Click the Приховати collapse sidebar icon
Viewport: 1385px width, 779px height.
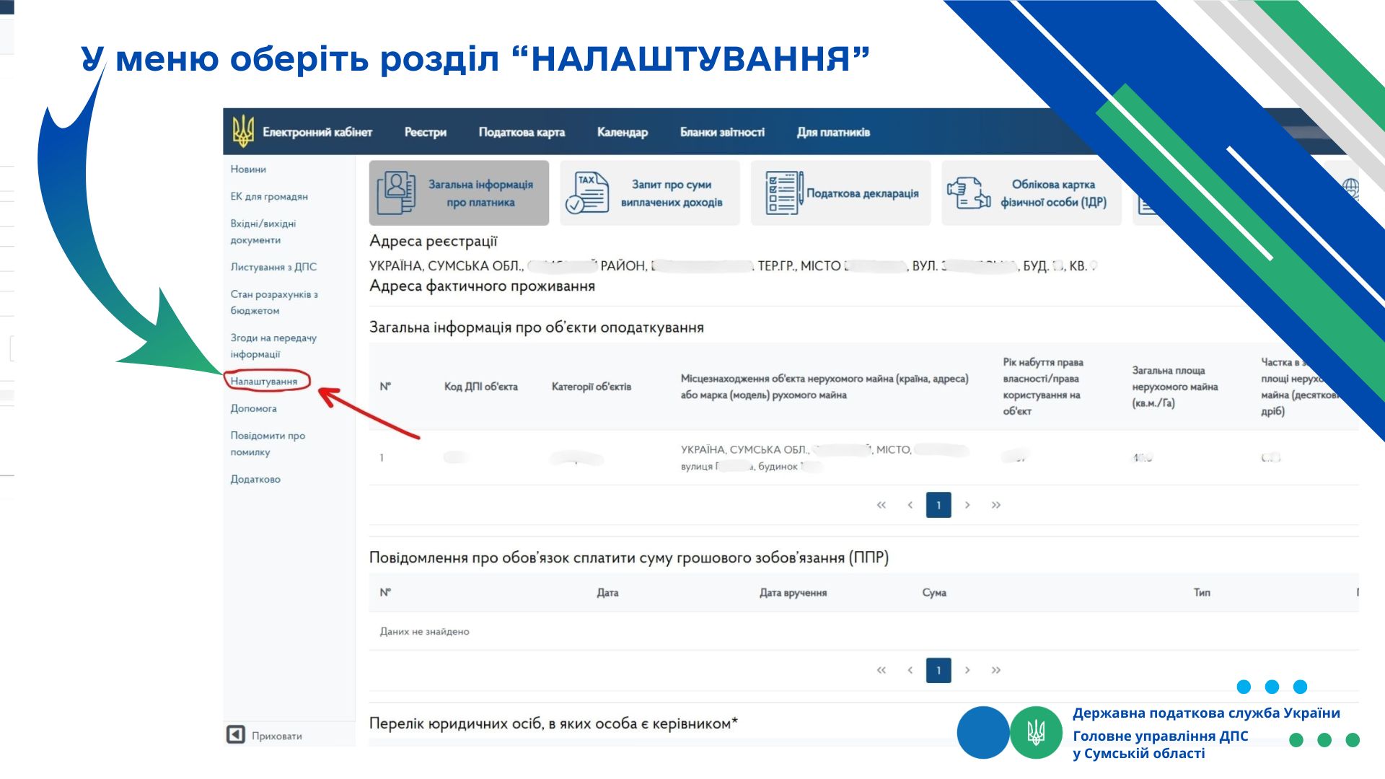click(x=236, y=734)
